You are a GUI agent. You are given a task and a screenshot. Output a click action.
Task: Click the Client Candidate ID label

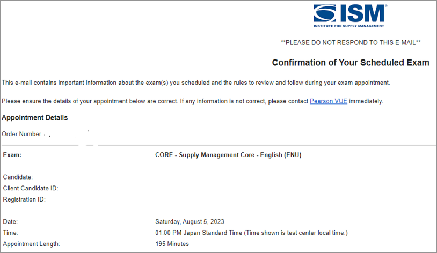(x=31, y=188)
